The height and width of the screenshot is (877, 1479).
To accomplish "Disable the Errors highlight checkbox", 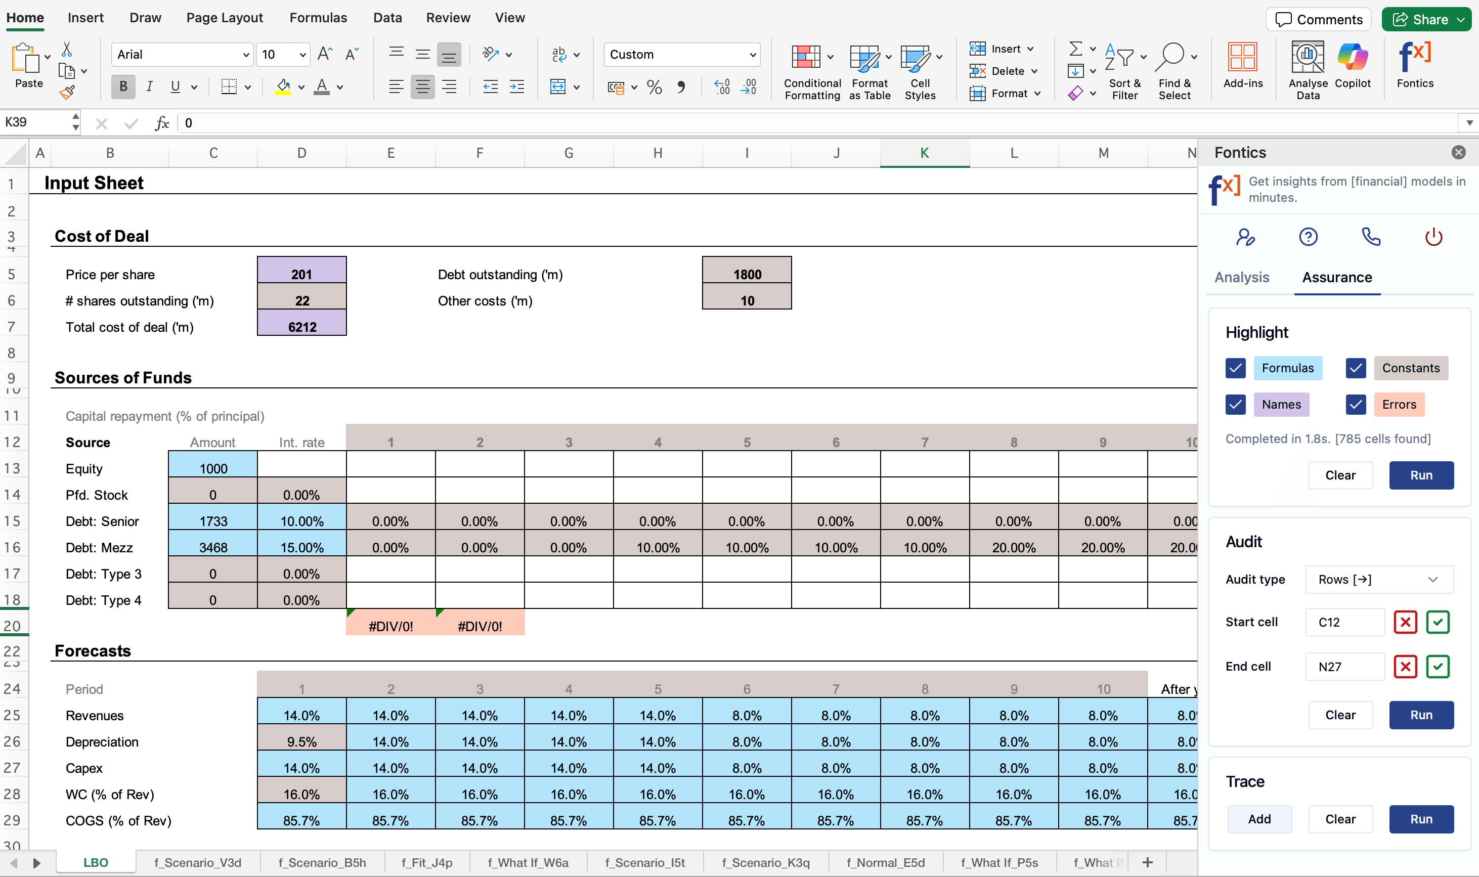I will (1356, 405).
